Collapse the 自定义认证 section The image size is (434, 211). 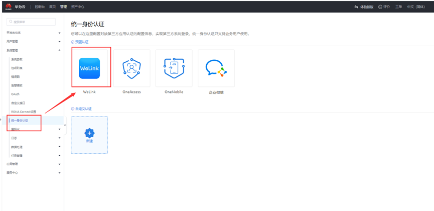pos(73,109)
